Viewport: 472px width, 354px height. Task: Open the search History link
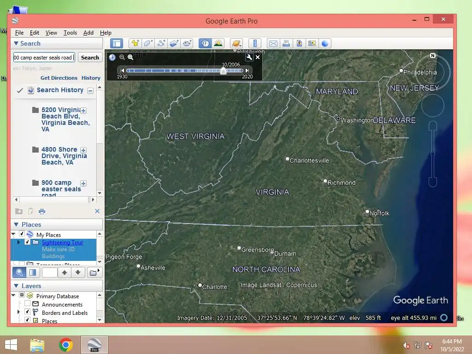(91, 78)
